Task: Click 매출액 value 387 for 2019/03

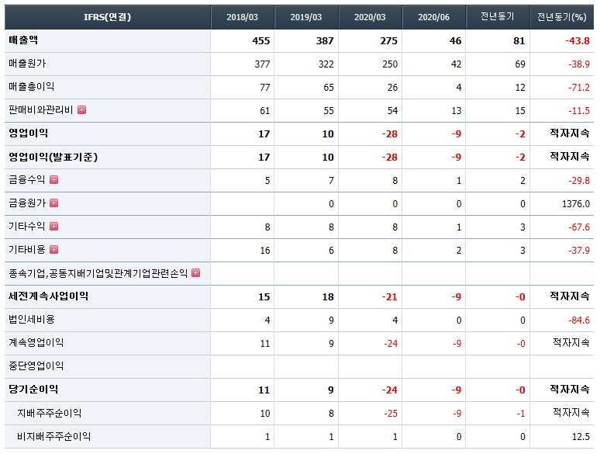Action: click(x=325, y=40)
